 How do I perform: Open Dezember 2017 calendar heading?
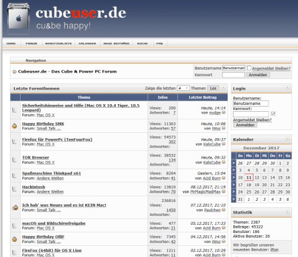pos(261,148)
